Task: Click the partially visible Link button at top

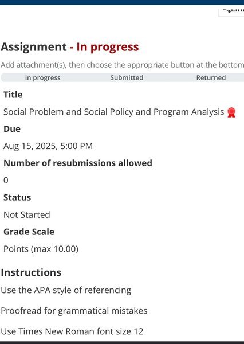Action: click(x=231, y=12)
